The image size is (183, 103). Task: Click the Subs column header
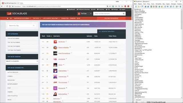click(96, 36)
